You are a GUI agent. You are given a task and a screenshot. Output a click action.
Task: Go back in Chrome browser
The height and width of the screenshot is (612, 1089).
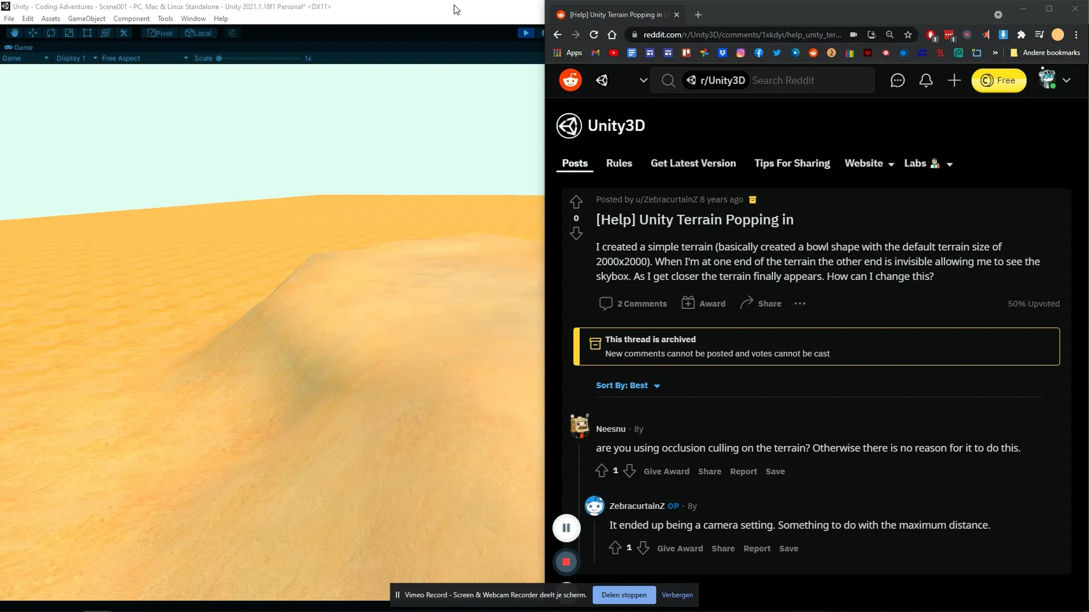558,35
